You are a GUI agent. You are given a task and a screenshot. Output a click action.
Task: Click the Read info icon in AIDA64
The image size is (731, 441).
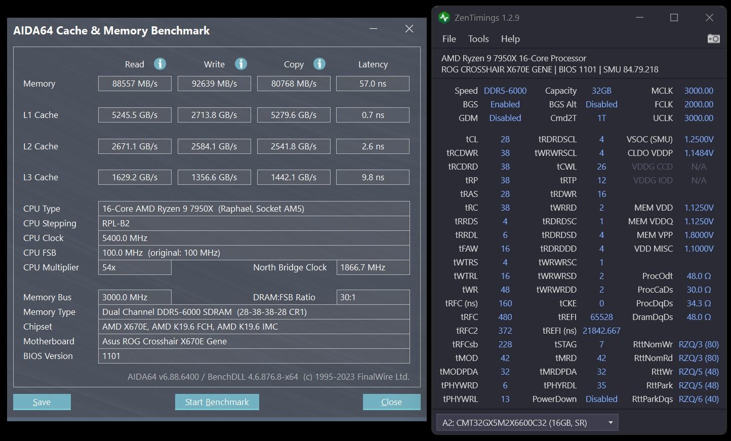[160, 64]
